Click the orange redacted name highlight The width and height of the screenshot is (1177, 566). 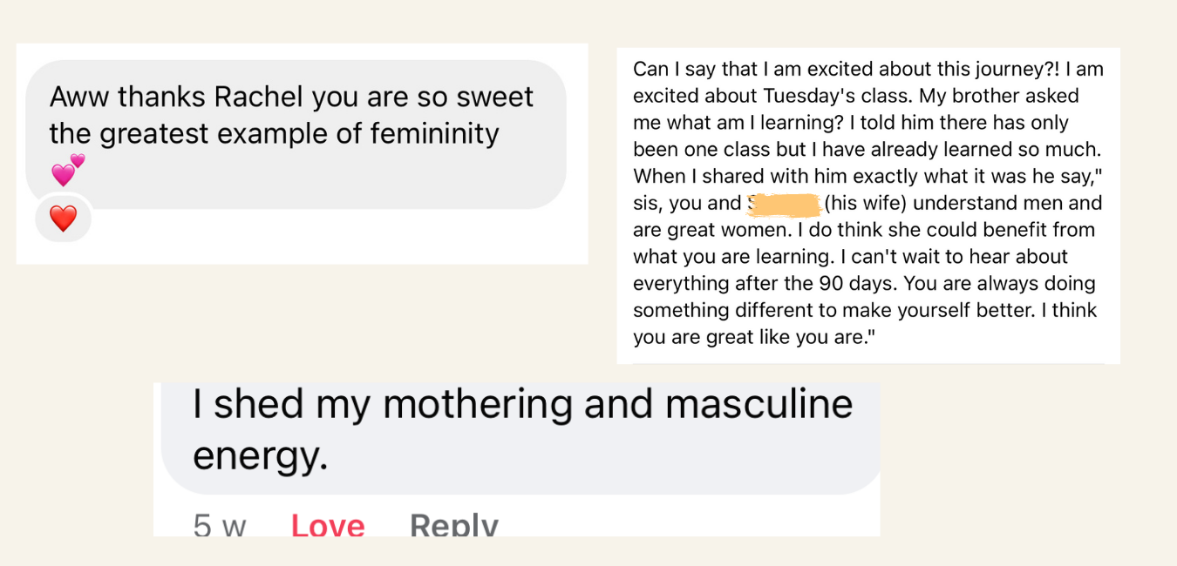coord(784,204)
